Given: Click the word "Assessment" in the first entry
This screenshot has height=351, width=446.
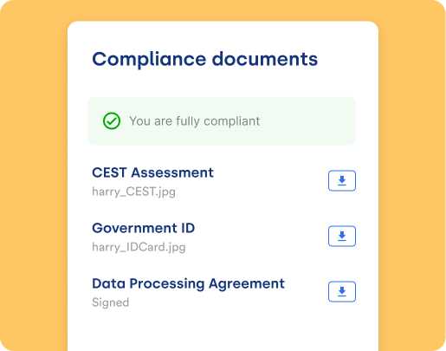Looking at the screenshot, I should pyautogui.click(x=172, y=172).
